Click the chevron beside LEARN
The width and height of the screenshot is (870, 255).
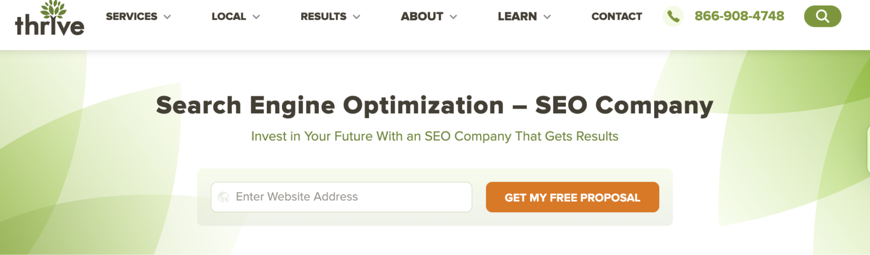click(548, 17)
